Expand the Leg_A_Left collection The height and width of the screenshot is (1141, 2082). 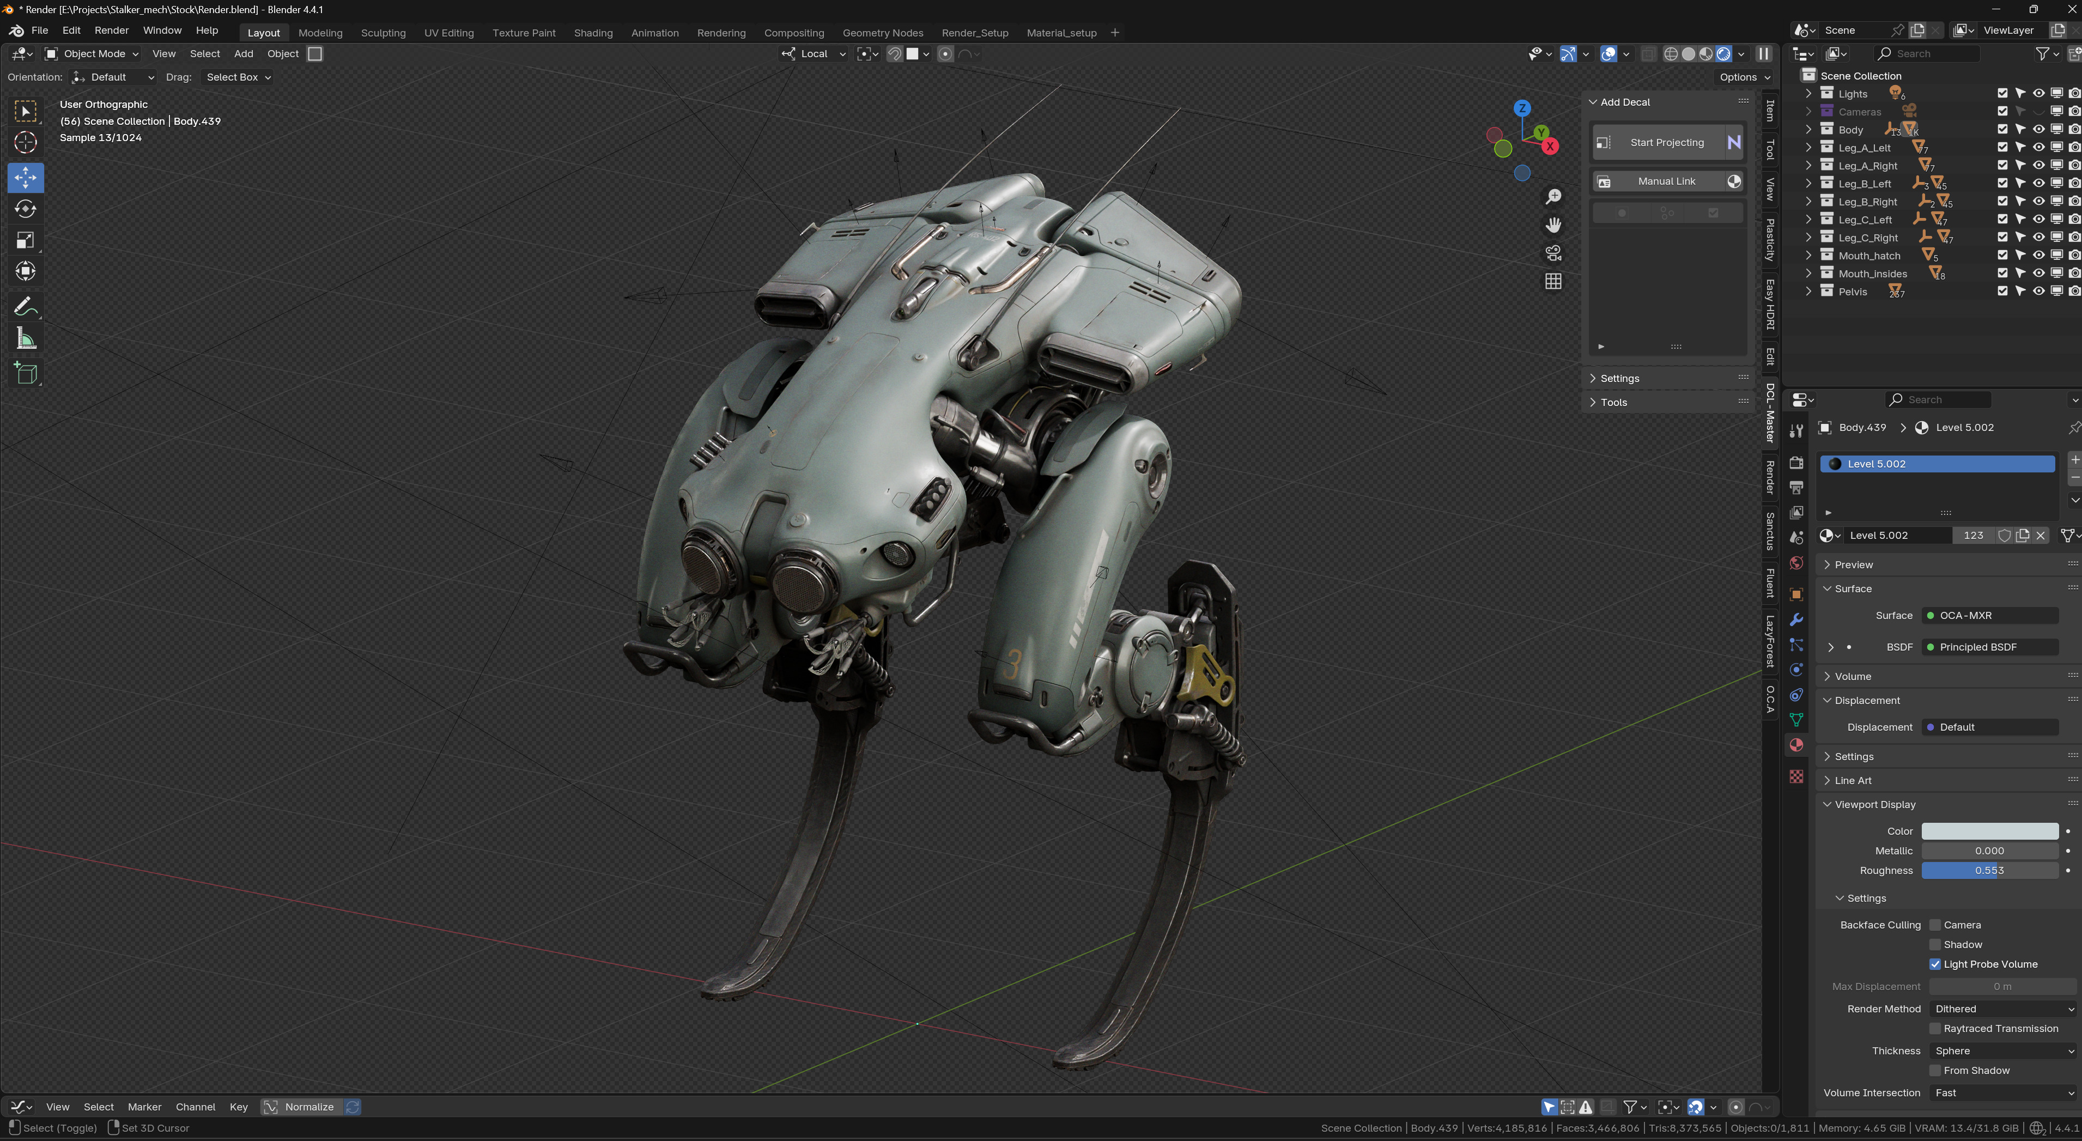point(1809,148)
